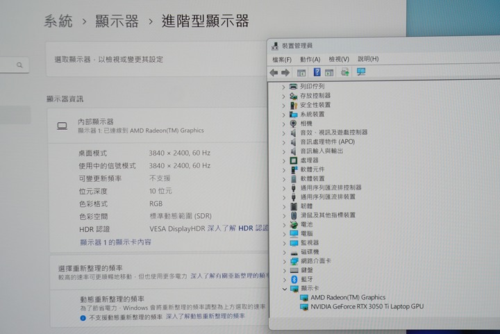Screen dimensions: 500x334
Task: Expand the 系統裝置 node chevron
Action: 283,115
